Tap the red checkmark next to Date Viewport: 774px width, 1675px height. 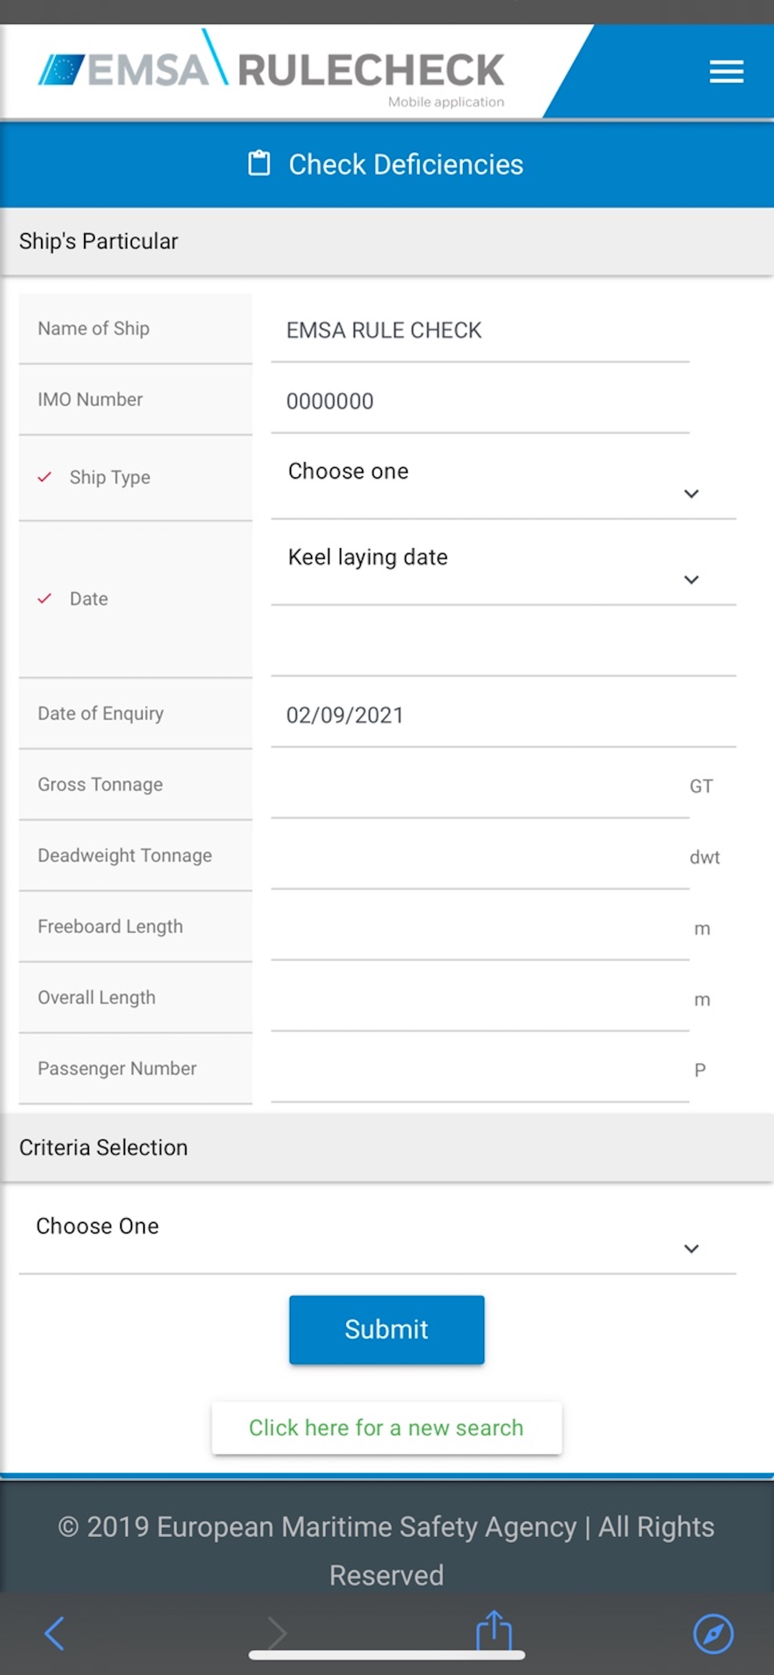coord(44,598)
